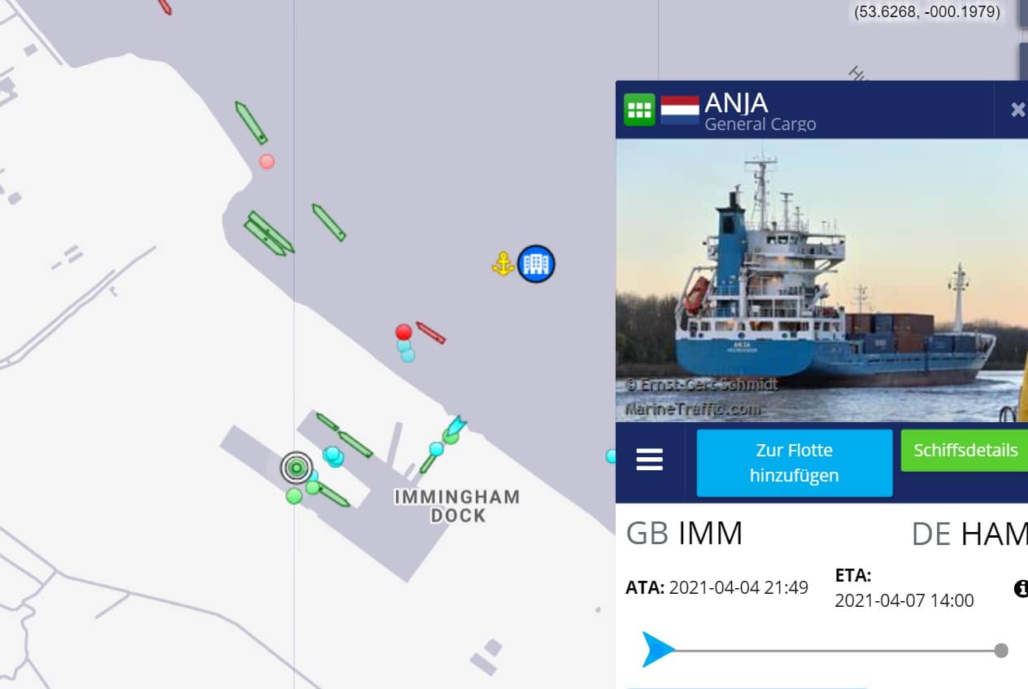This screenshot has height=689, width=1028.
Task: Click the blue arrow on voyage progress line
Action: click(x=658, y=650)
